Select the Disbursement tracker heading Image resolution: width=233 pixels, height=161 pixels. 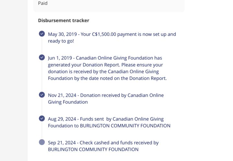[64, 20]
